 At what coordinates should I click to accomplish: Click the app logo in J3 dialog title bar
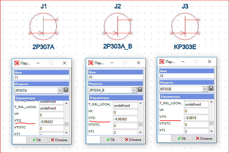(x=162, y=61)
